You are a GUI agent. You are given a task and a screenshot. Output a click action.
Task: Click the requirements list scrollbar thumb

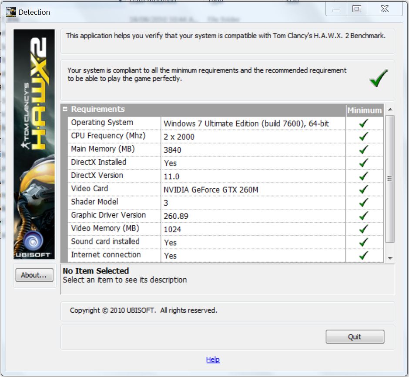pyautogui.click(x=390, y=179)
